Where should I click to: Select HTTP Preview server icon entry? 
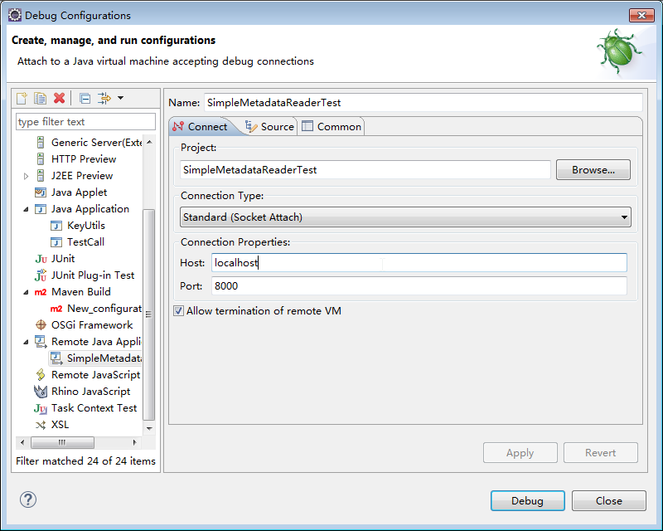[x=40, y=158]
